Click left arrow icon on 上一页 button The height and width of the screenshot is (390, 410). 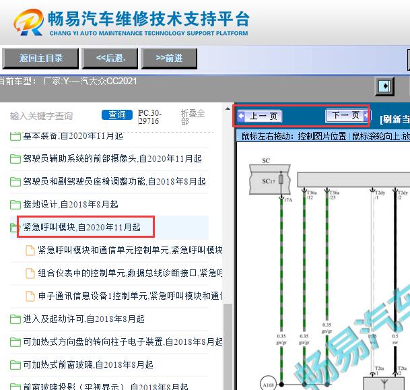tap(241, 116)
